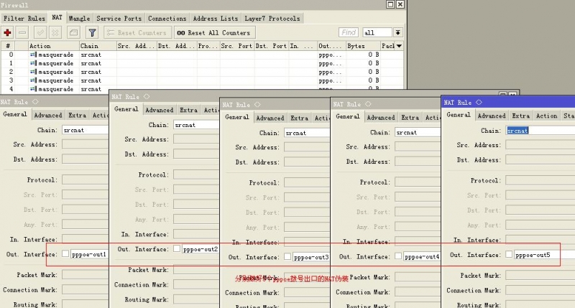Click Reset All Counters button
The height and width of the screenshot is (308, 575).
[214, 32]
